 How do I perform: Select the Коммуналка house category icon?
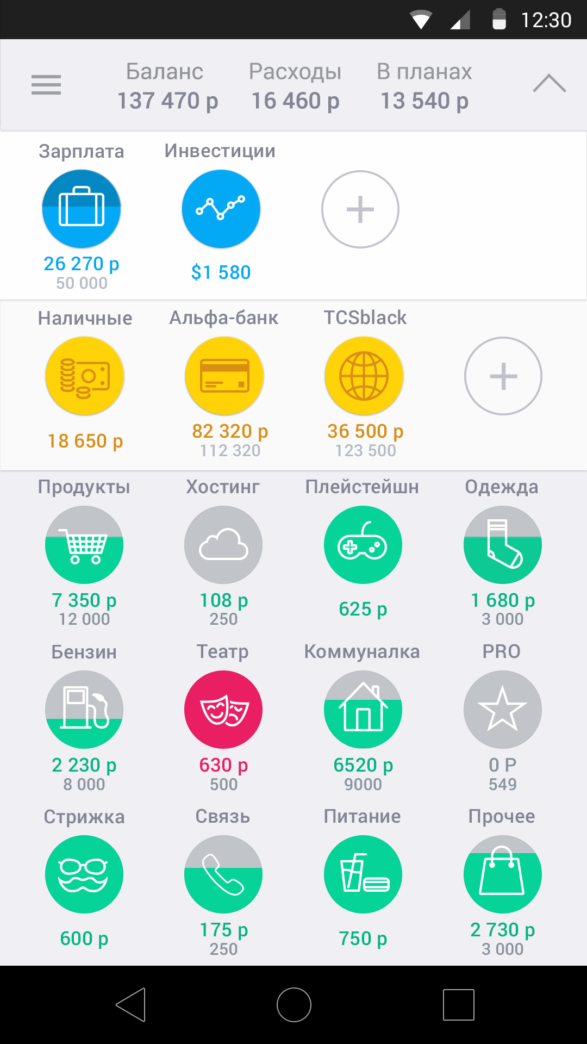pyautogui.click(x=363, y=710)
